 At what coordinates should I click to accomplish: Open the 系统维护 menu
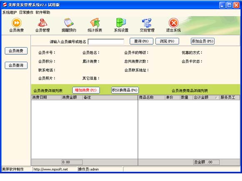(10, 12)
